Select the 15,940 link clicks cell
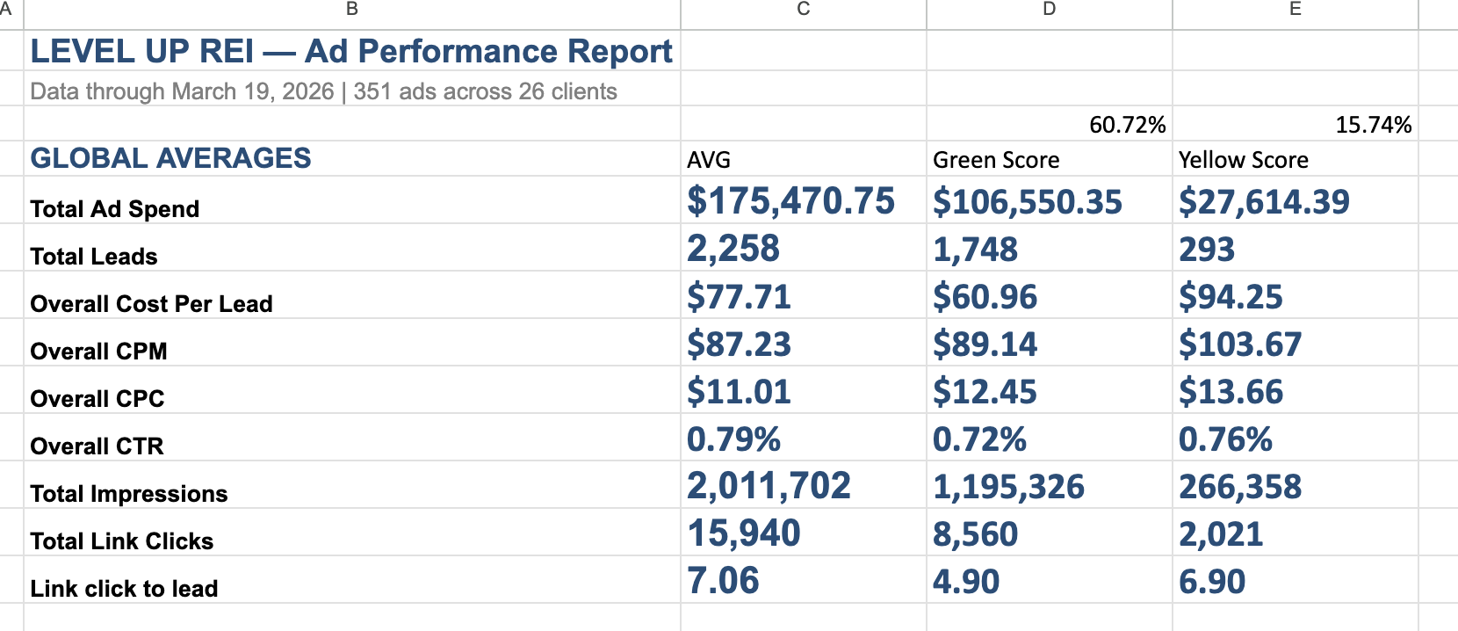The width and height of the screenshot is (1458, 631). 804,533
